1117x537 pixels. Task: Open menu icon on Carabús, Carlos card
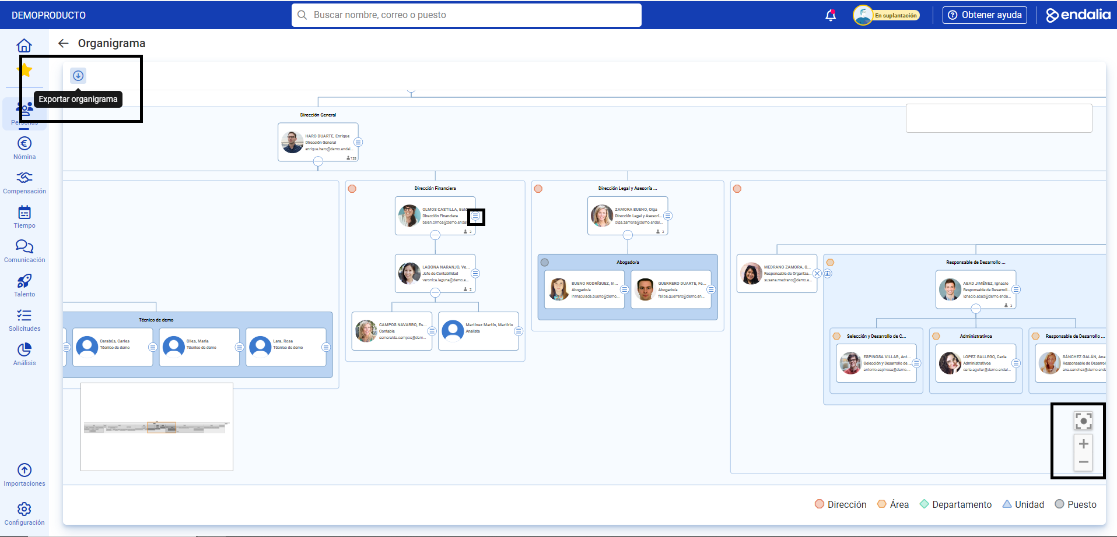153,347
